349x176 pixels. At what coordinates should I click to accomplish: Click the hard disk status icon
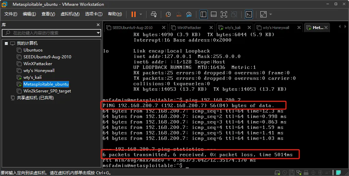[277, 173]
